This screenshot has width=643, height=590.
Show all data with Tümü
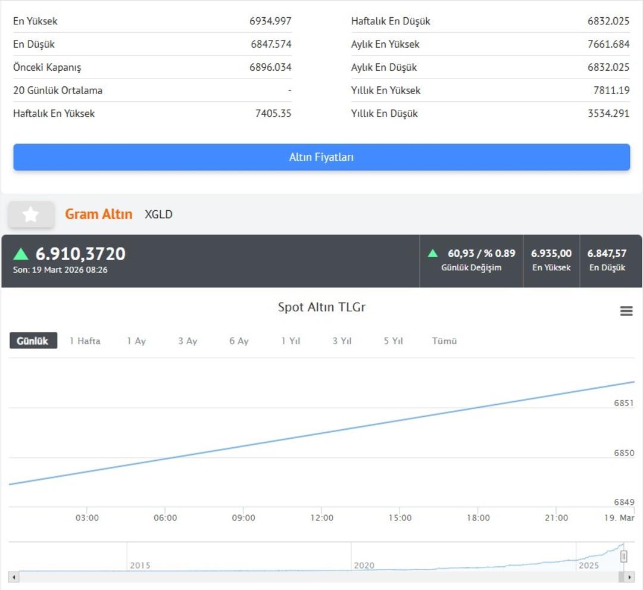click(444, 341)
